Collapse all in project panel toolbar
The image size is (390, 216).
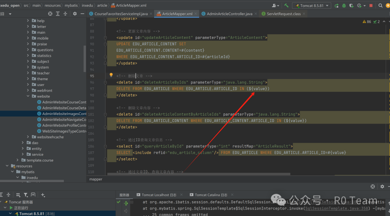tap(65, 14)
